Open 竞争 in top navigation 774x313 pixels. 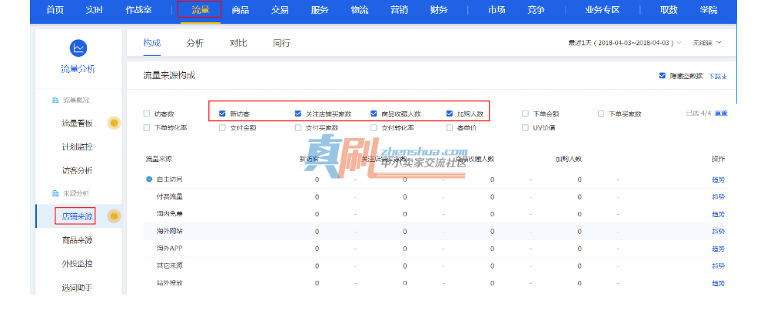pyautogui.click(x=536, y=10)
